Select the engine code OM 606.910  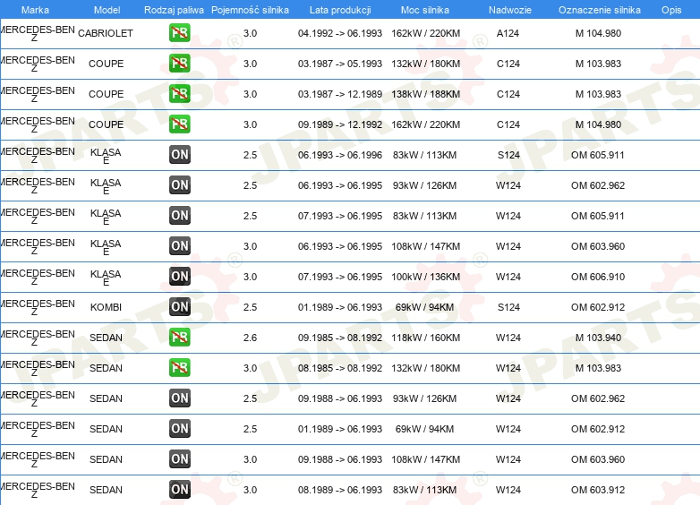click(x=598, y=277)
